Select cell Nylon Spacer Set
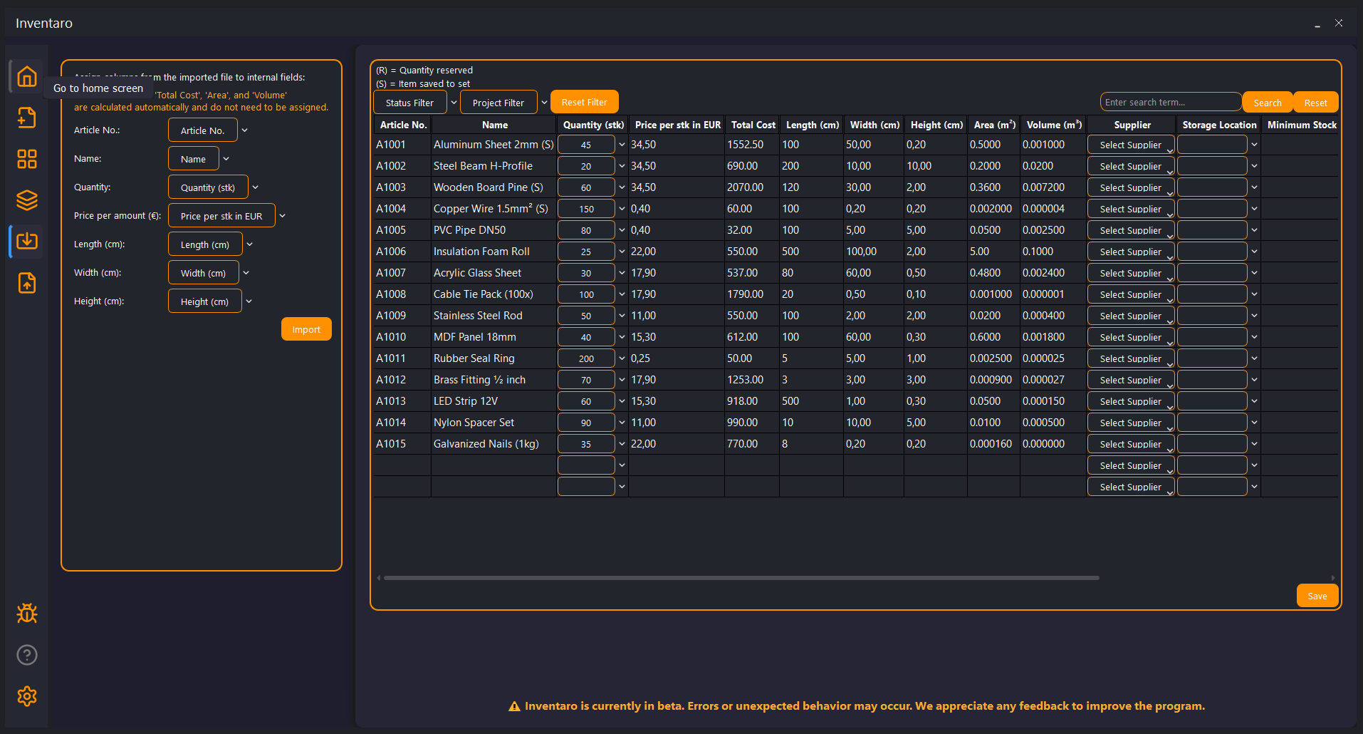Image resolution: width=1363 pixels, height=734 pixels. pos(494,423)
